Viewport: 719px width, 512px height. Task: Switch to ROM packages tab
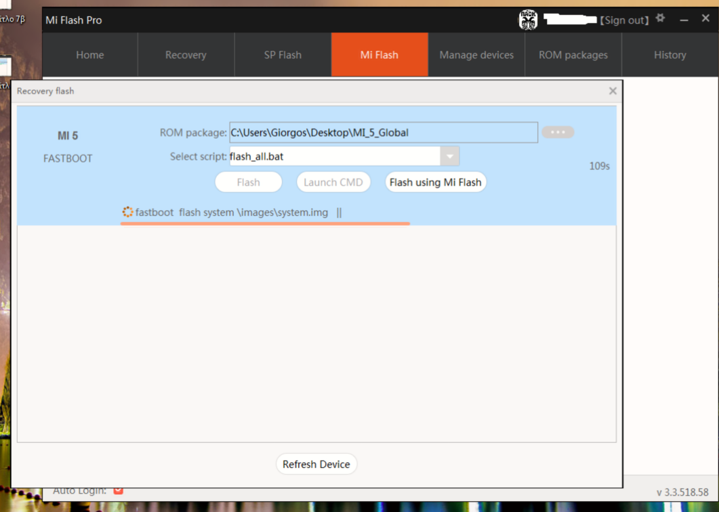click(573, 55)
